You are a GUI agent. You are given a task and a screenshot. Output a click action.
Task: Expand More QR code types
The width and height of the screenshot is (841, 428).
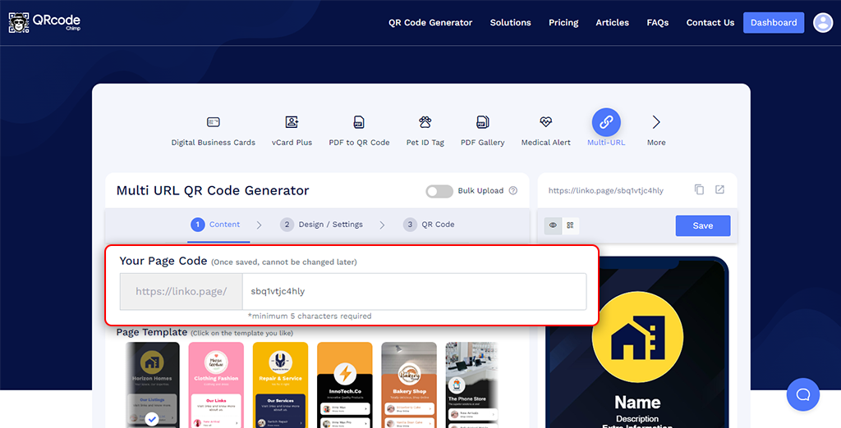tap(655, 123)
